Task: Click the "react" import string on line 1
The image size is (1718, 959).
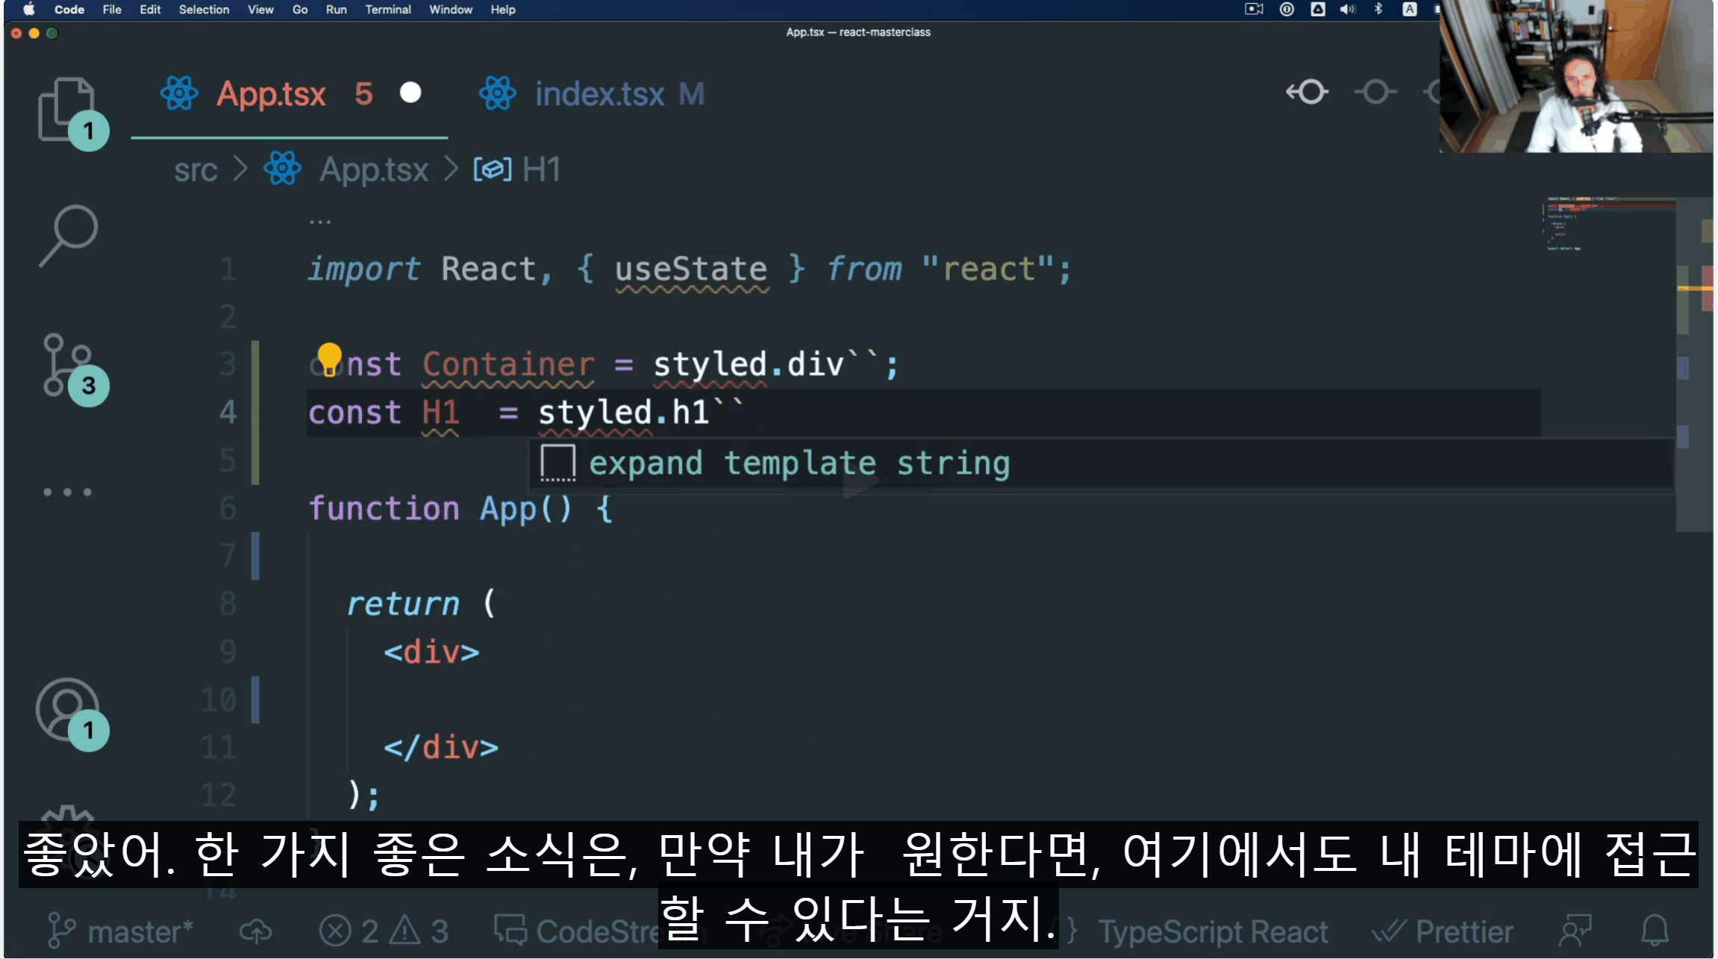Action: [x=988, y=269]
